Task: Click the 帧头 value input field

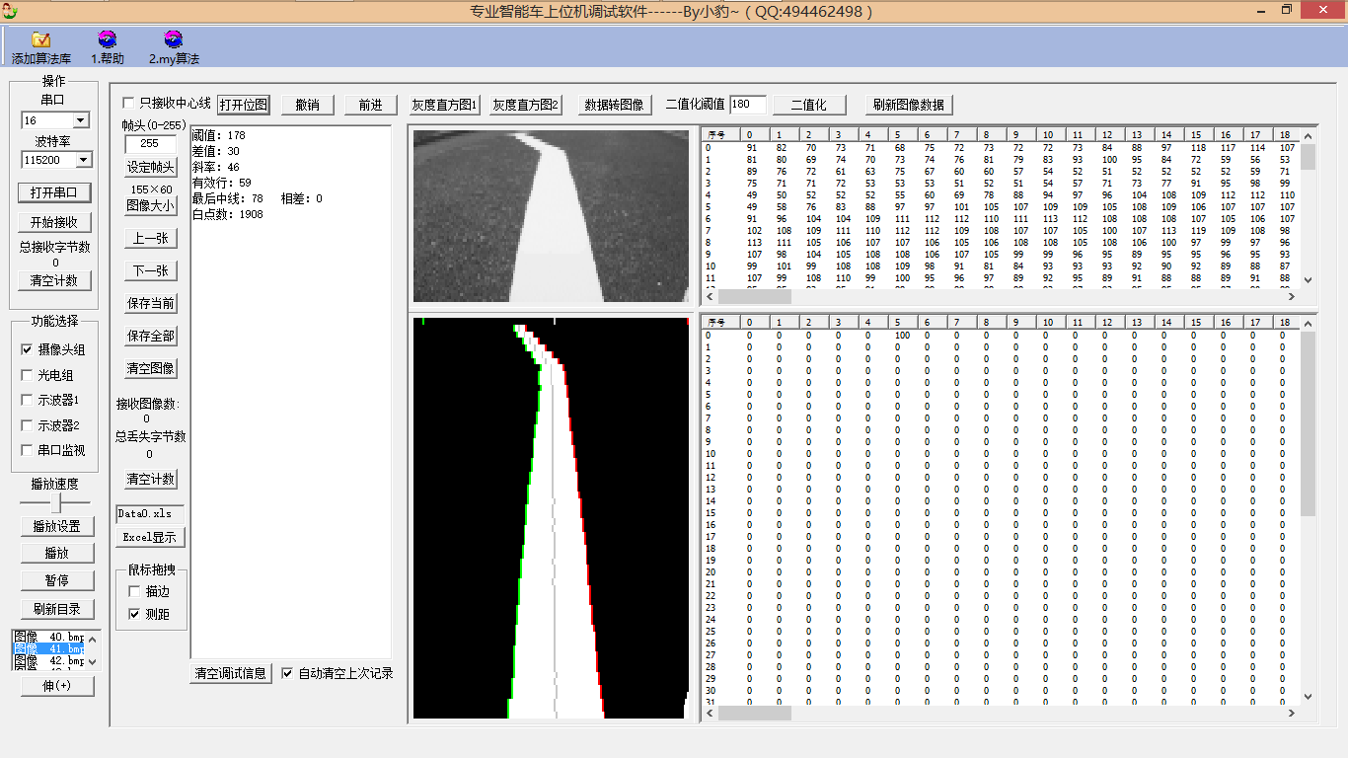Action: [x=150, y=143]
